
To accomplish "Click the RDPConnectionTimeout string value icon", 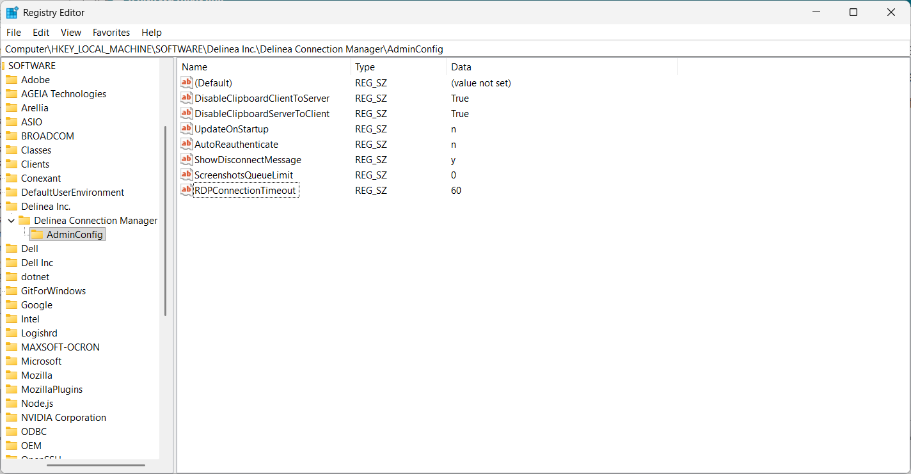I will click(187, 190).
